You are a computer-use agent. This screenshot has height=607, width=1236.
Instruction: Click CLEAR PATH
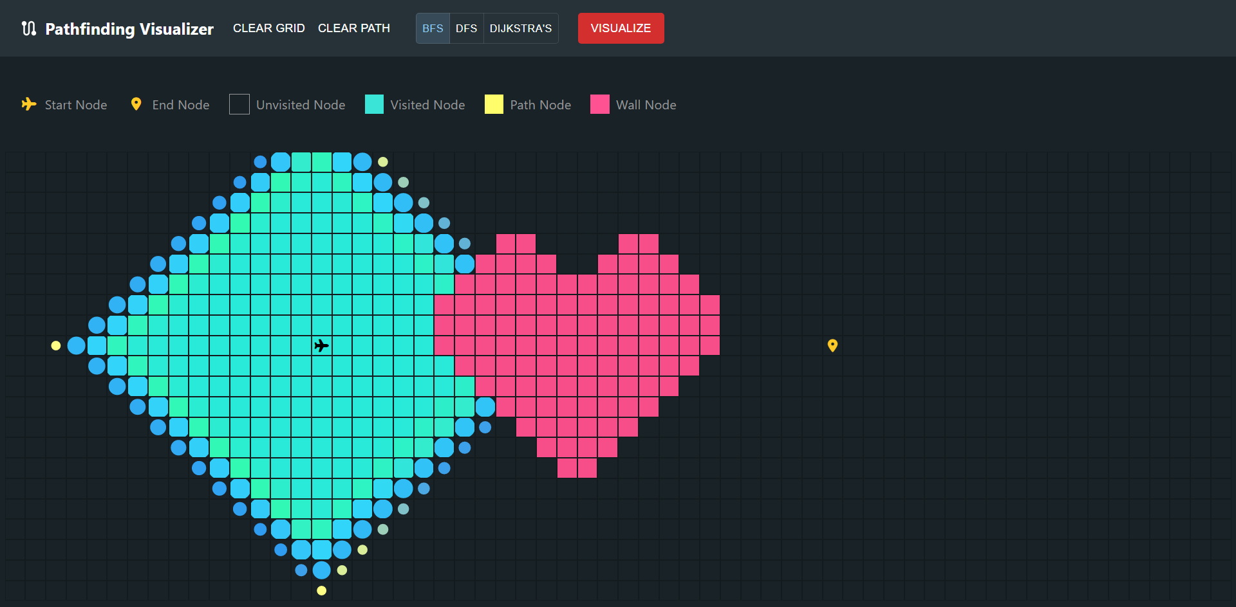pos(354,28)
